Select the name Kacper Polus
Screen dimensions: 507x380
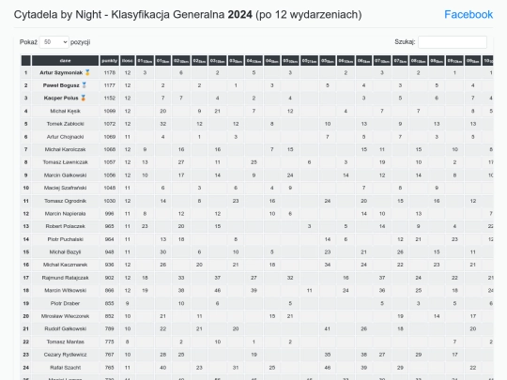click(61, 98)
